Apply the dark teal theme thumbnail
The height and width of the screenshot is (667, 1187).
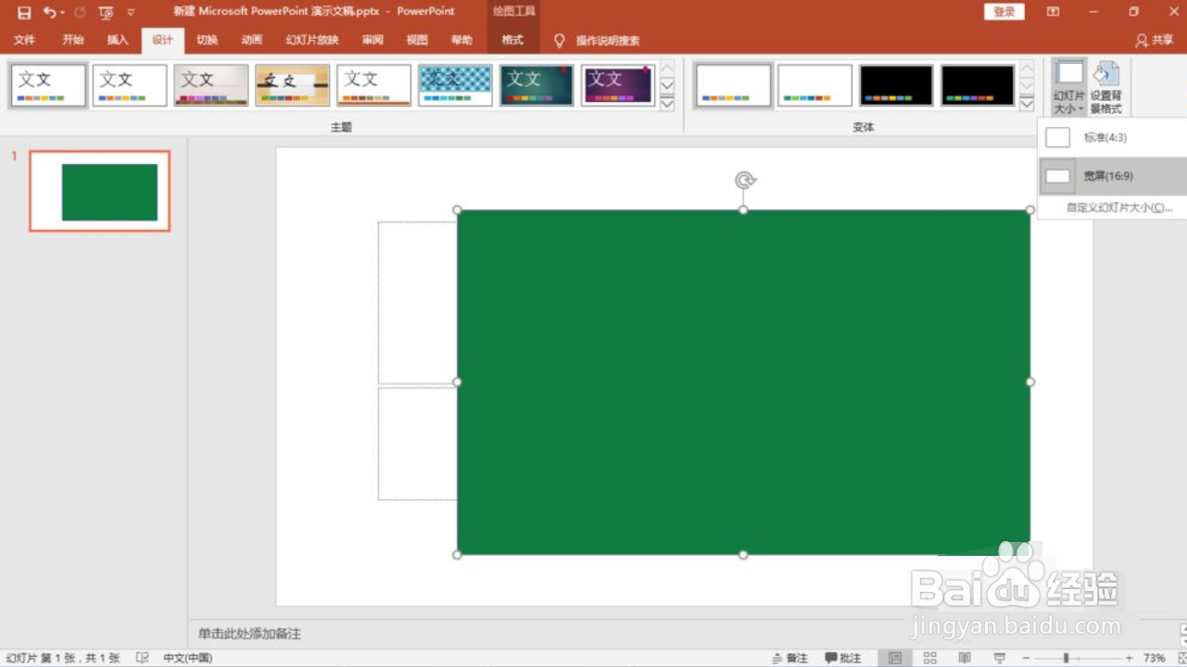coord(537,85)
